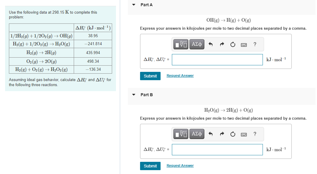Undo the last edit in Part B
Image resolution: width=317 pixels, height=174 pixels.
(211, 134)
